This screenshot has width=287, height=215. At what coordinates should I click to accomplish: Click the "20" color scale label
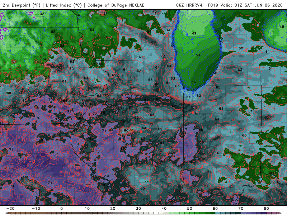coord(113,209)
